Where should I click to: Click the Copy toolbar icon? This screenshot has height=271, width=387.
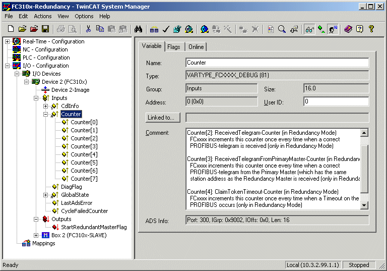click(100, 29)
